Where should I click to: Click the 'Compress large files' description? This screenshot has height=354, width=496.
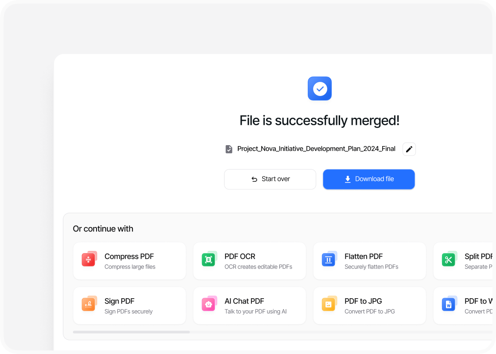pyautogui.click(x=130, y=267)
